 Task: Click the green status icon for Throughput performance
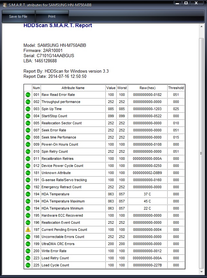pos(28,102)
